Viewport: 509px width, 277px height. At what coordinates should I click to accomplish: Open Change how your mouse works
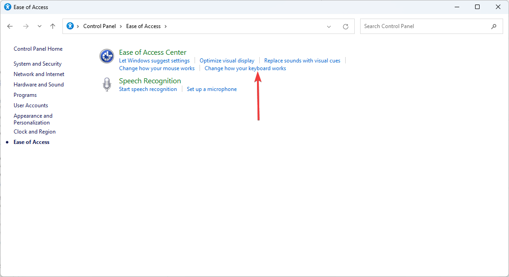click(x=157, y=68)
